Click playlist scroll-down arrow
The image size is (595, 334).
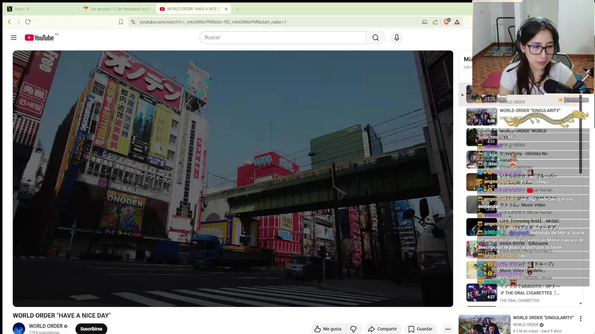click(x=581, y=303)
